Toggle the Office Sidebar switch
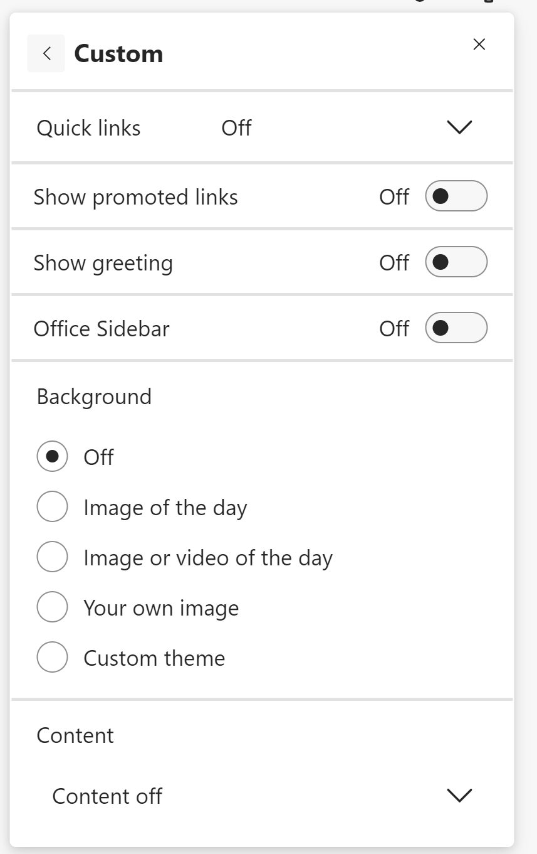 tap(456, 328)
